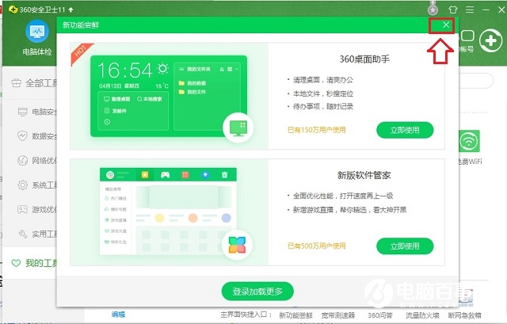Select 实用工具 category in sidebar

(x=37, y=234)
